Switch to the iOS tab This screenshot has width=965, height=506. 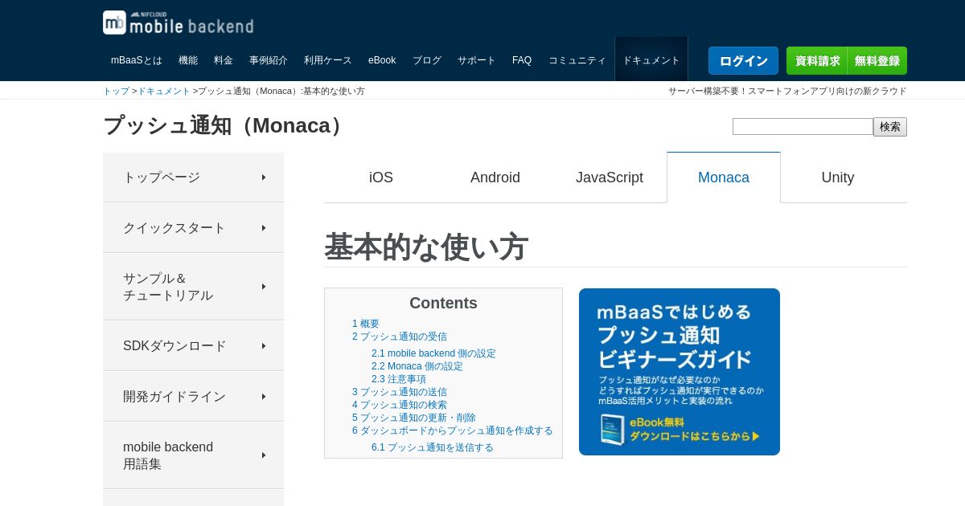381,178
